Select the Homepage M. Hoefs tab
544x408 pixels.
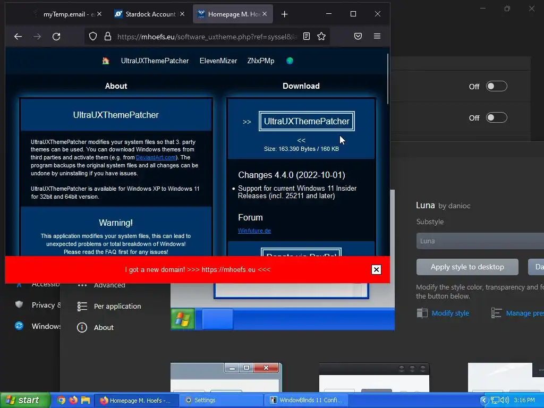pyautogui.click(x=233, y=14)
